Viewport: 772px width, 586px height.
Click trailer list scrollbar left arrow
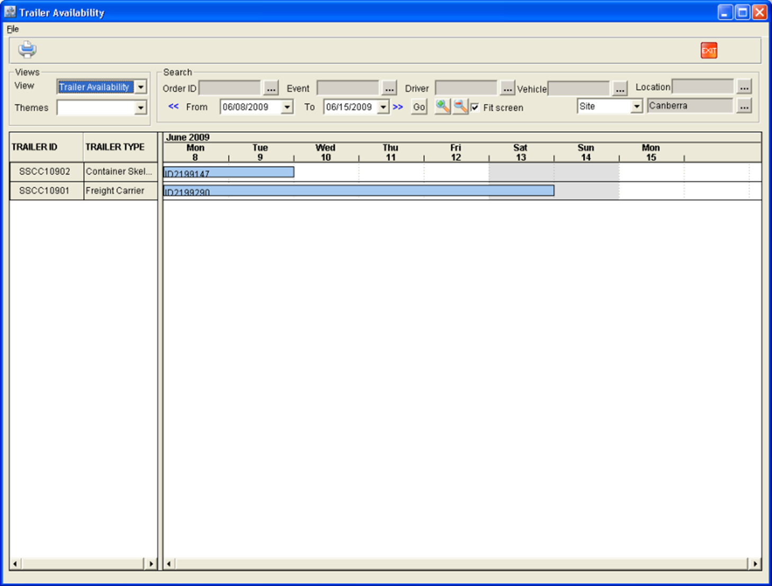coord(15,564)
